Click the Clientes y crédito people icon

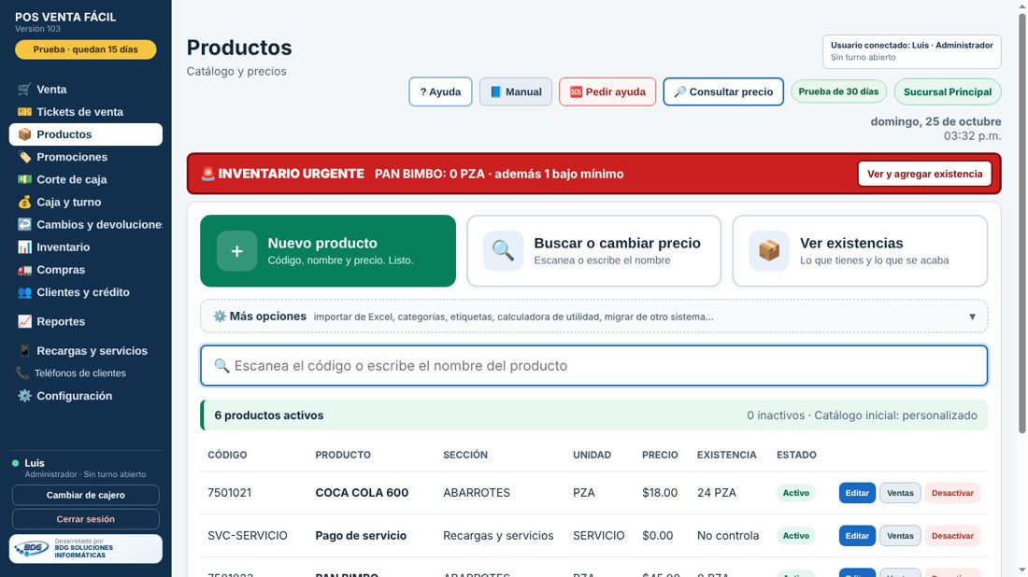(24, 293)
